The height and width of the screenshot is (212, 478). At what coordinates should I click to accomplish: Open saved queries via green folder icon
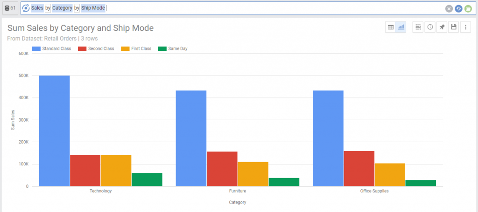[x=468, y=8]
